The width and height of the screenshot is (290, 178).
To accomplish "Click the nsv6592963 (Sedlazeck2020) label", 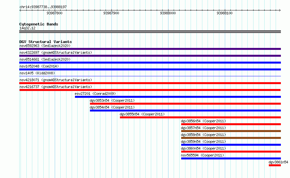I will [x=45, y=46].
